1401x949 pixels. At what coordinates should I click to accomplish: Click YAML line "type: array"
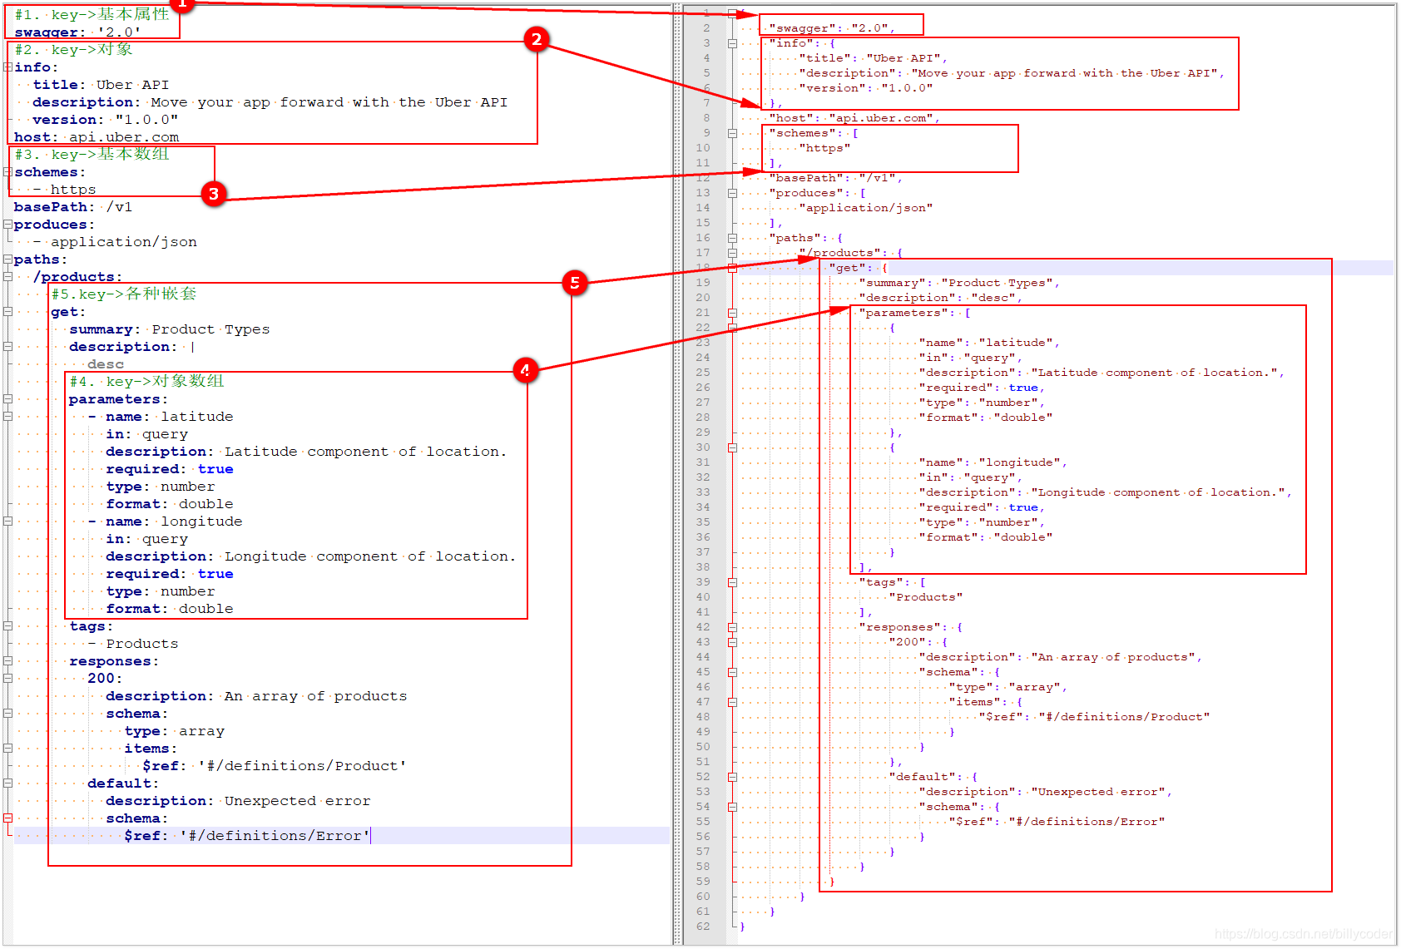(175, 731)
